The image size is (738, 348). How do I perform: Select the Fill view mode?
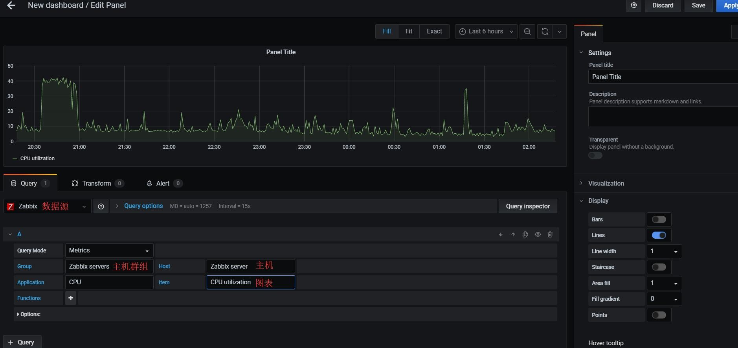[x=387, y=31]
